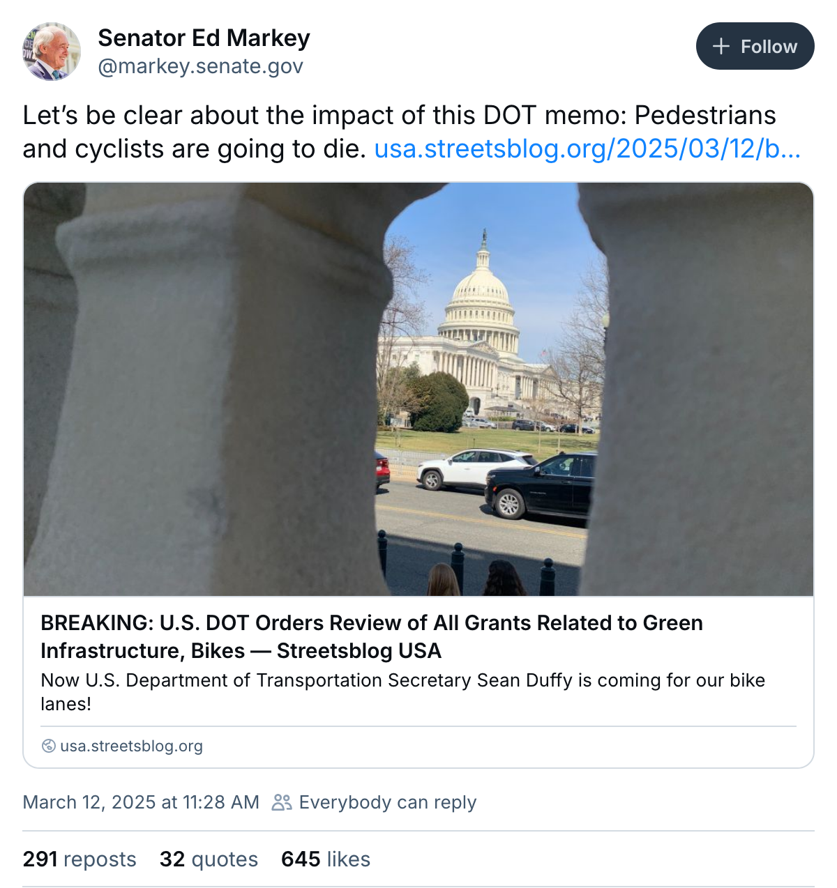The height and width of the screenshot is (888, 837).
Task: Click the globe icon next to usa.streetsblog.org
Action: [x=48, y=746]
